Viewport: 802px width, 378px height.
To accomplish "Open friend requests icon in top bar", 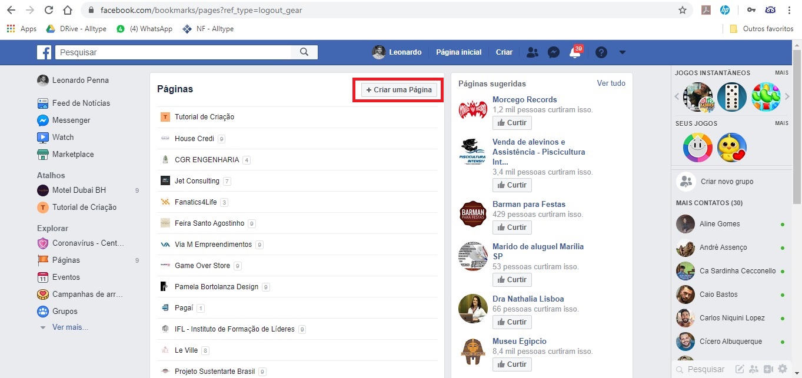I will (533, 52).
